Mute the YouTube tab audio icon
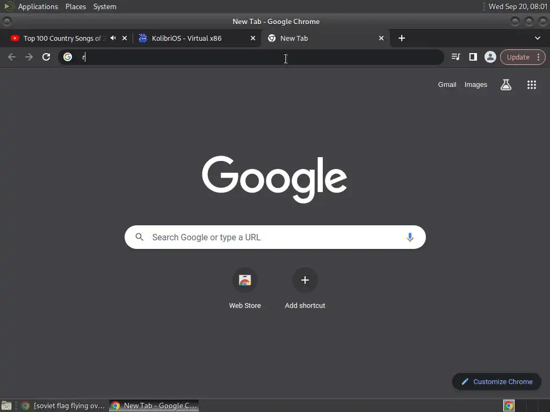 tap(113, 38)
